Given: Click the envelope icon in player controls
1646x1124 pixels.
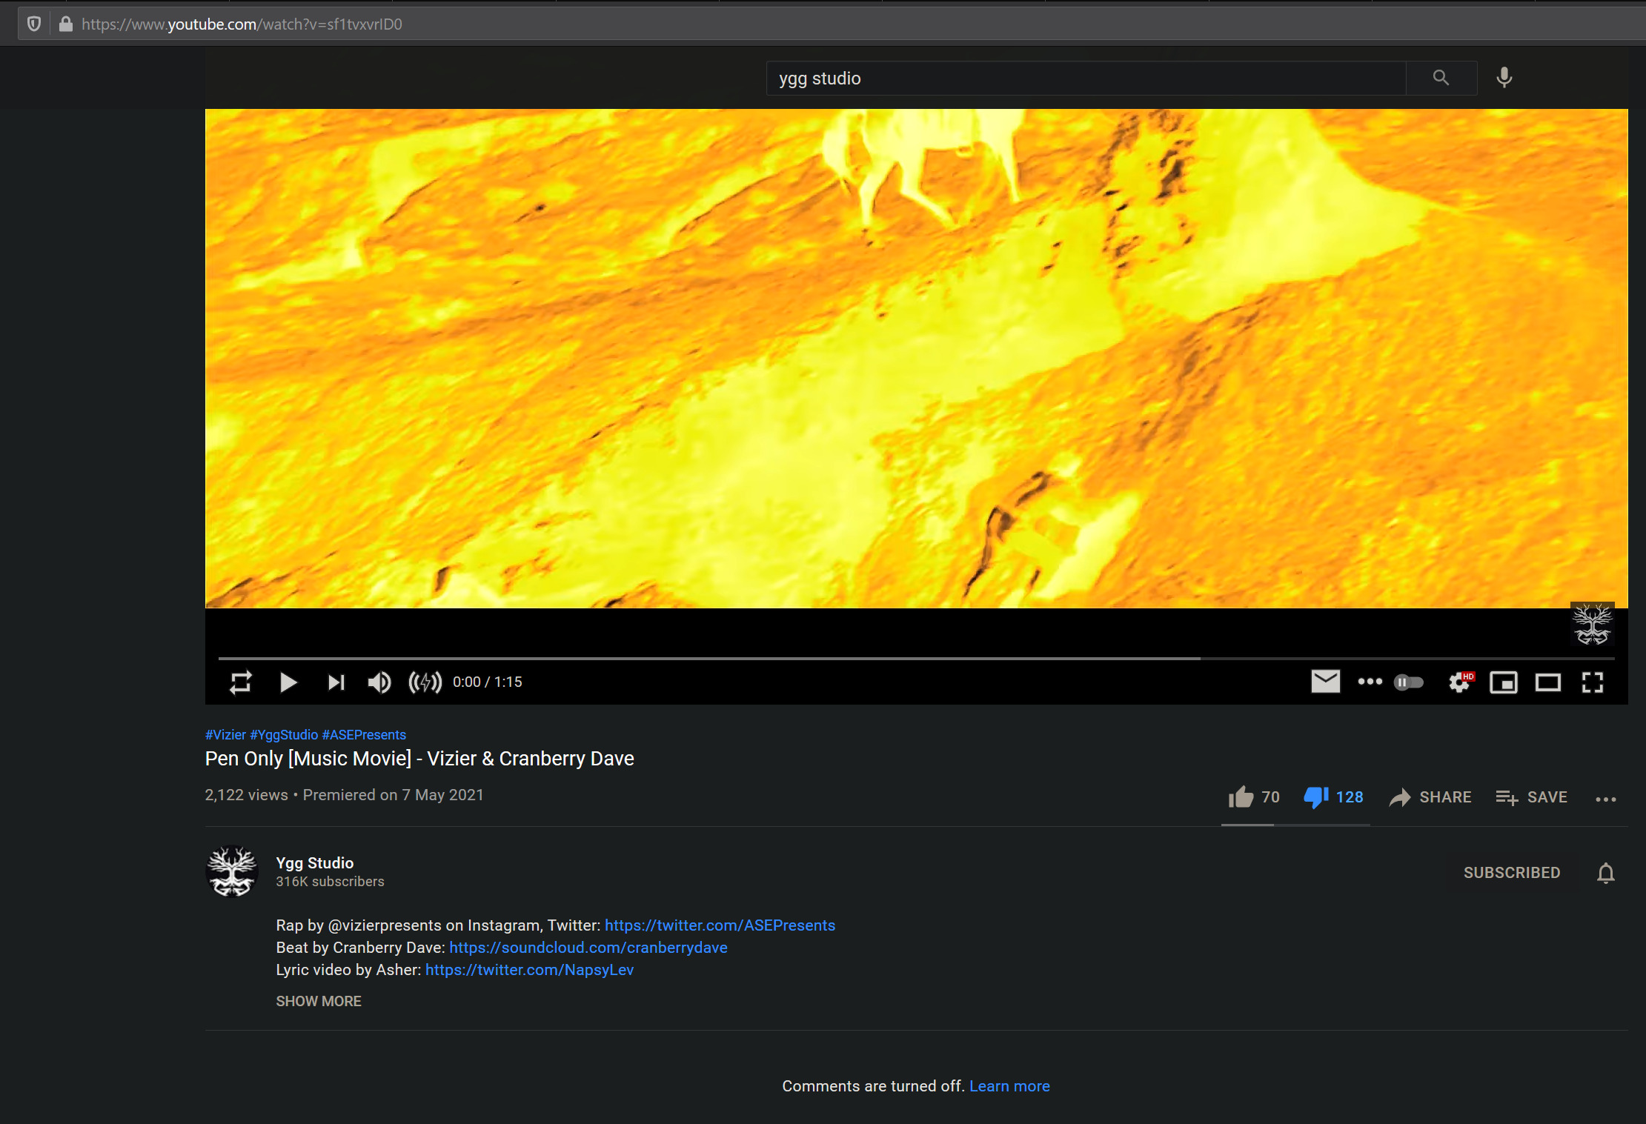Looking at the screenshot, I should click(1325, 681).
